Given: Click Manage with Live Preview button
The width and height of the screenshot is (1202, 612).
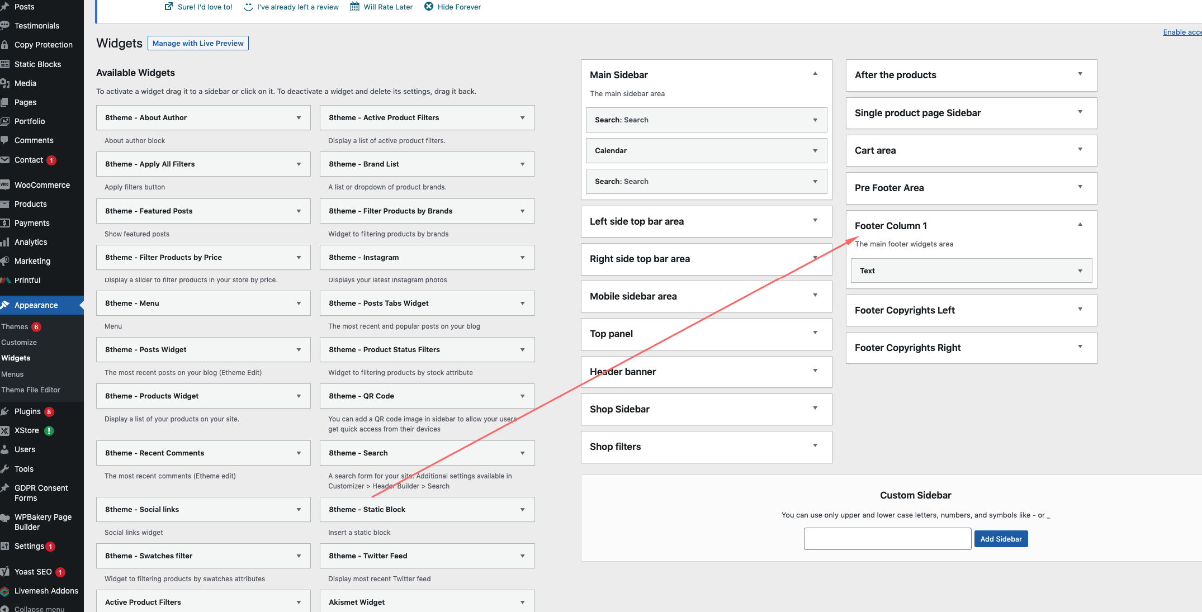Looking at the screenshot, I should pos(198,43).
